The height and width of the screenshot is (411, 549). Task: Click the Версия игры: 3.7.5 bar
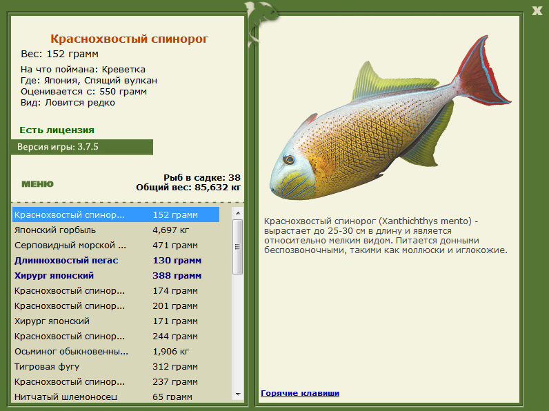tap(82, 147)
